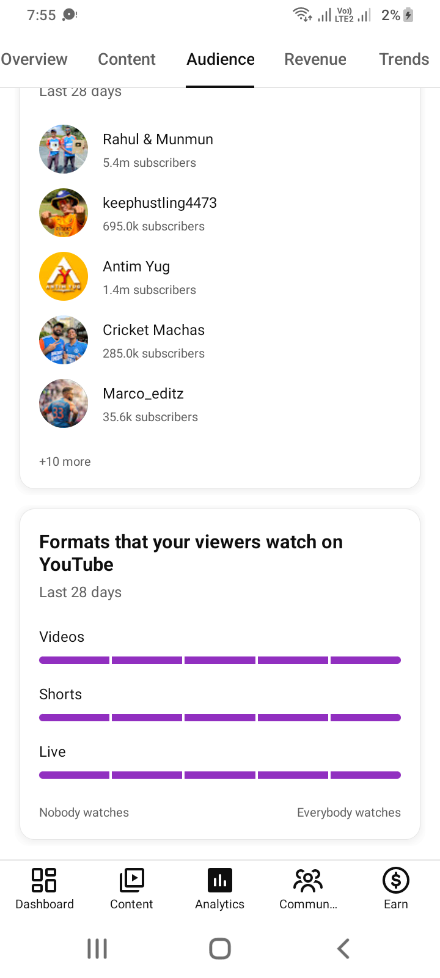Image resolution: width=440 pixels, height=978 pixels.
Task: Open the Content icon in bottom navigation
Action: (131, 880)
